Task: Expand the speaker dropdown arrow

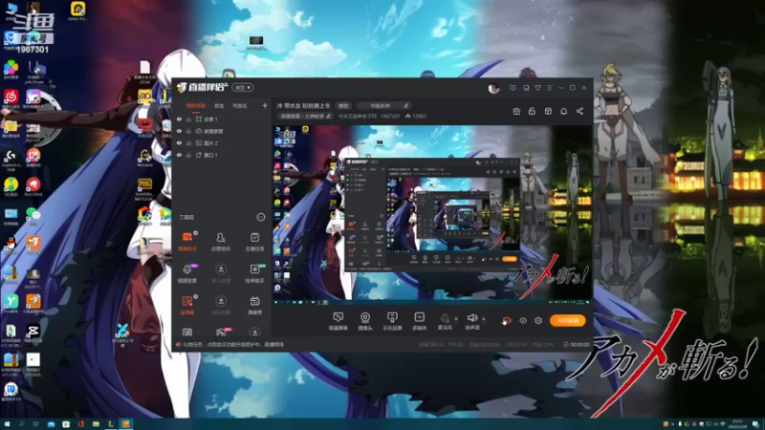Action: tap(484, 319)
